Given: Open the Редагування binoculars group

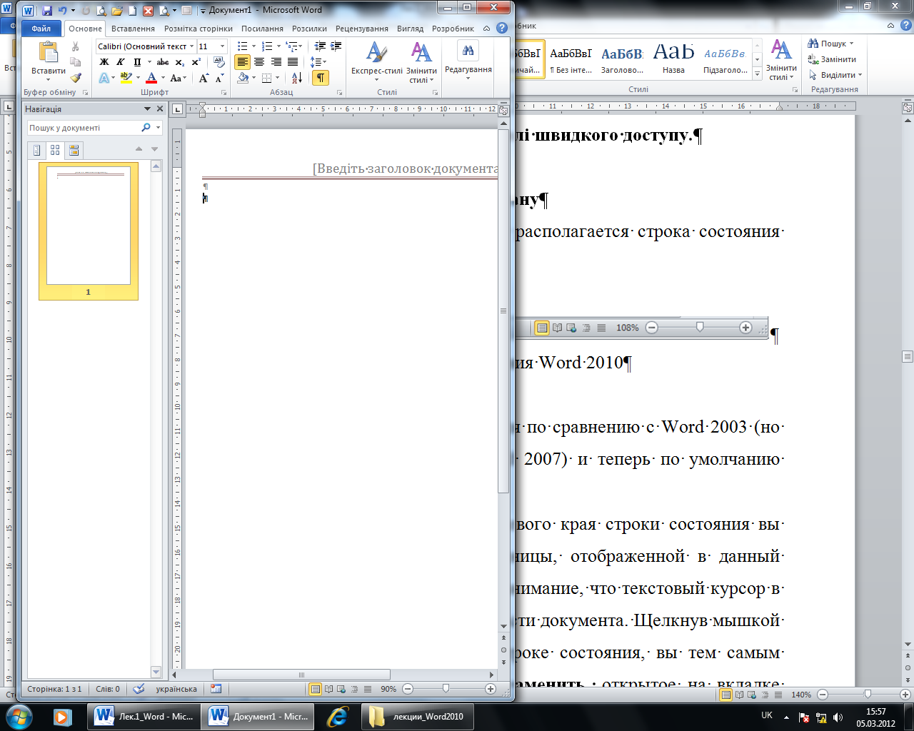Looking at the screenshot, I should click(x=468, y=59).
